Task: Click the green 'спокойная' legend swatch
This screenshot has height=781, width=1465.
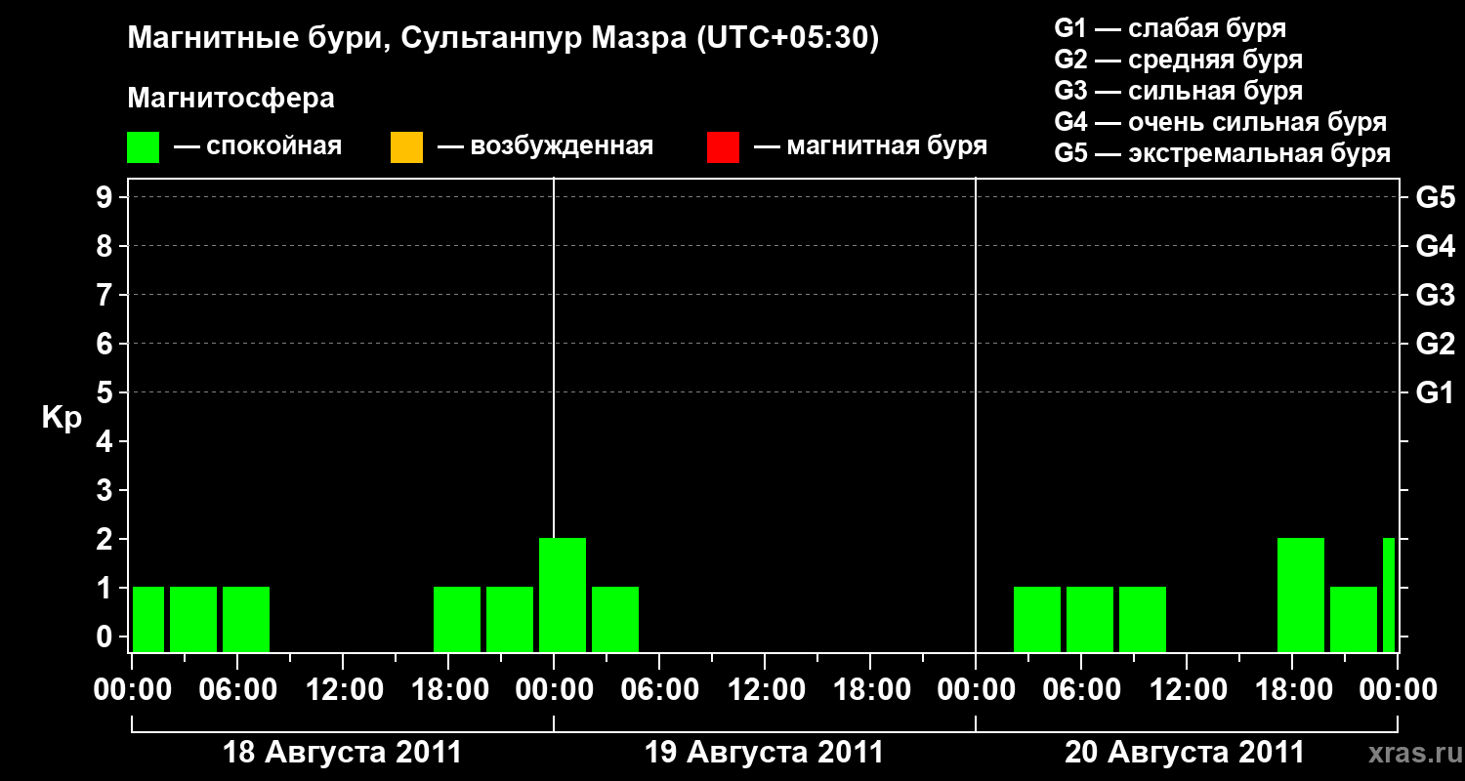Action: click(x=144, y=147)
